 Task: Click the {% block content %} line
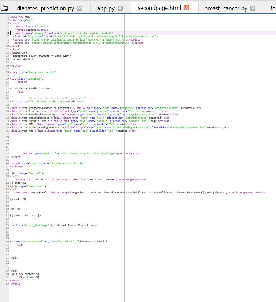(25, 274)
